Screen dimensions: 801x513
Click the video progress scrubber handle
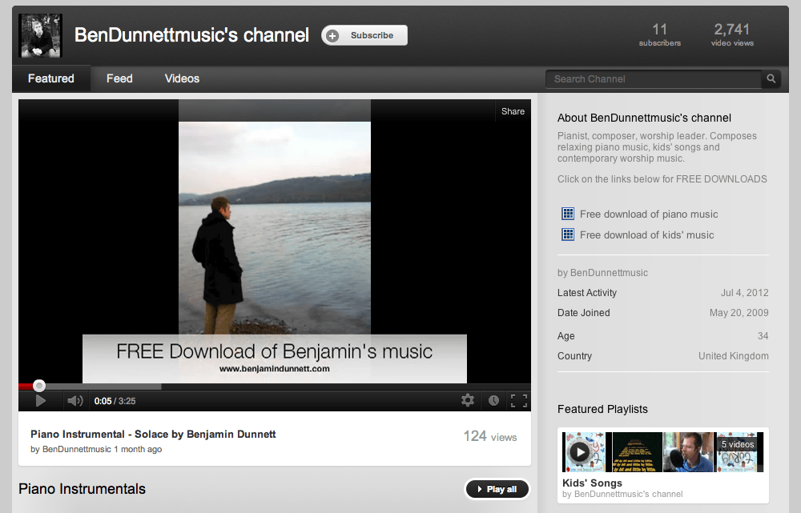[39, 386]
